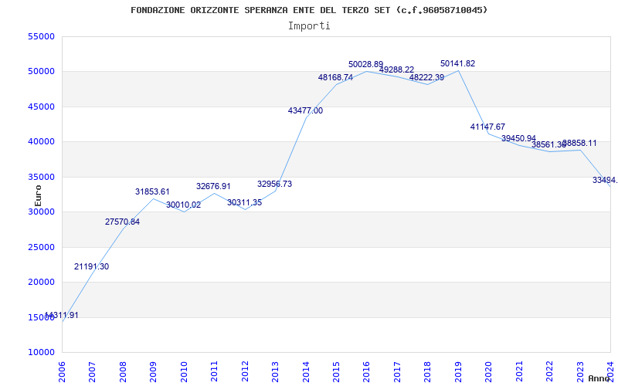Click the data label 32676.91
Image resolution: width=618 pixels, height=386 pixels.
[x=213, y=186]
